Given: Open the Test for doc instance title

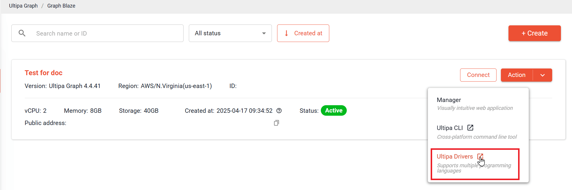Looking at the screenshot, I should coord(43,73).
